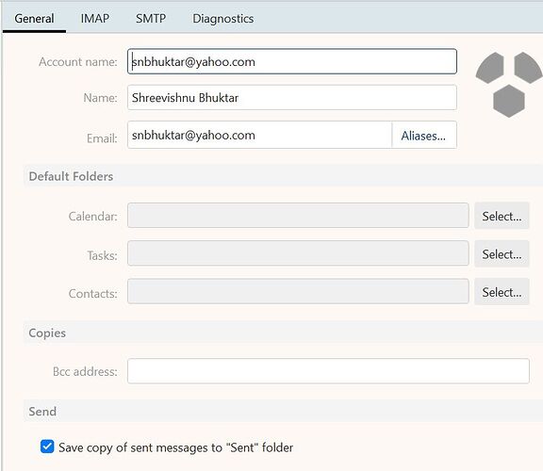The image size is (543, 471).
Task: Select the General tab
Action: tap(34, 18)
